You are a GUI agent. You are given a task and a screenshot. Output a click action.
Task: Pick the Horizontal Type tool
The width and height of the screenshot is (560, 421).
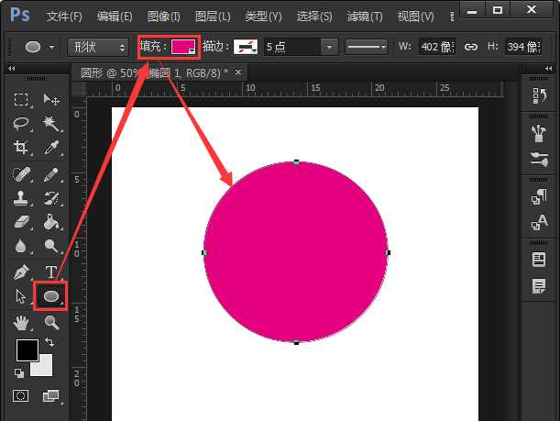point(51,271)
